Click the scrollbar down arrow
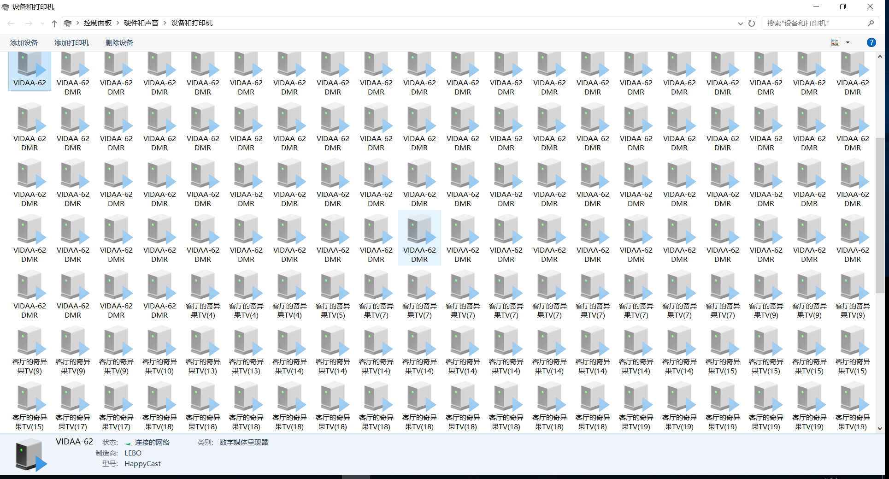This screenshot has width=889, height=479. 880,428
